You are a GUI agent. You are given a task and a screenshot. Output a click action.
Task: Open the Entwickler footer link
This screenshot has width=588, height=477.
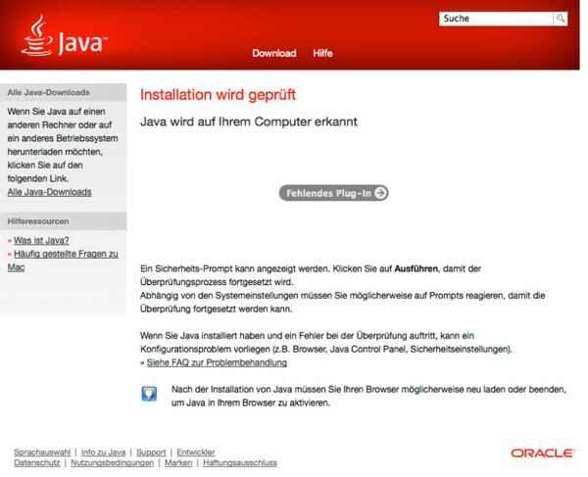pos(196,453)
